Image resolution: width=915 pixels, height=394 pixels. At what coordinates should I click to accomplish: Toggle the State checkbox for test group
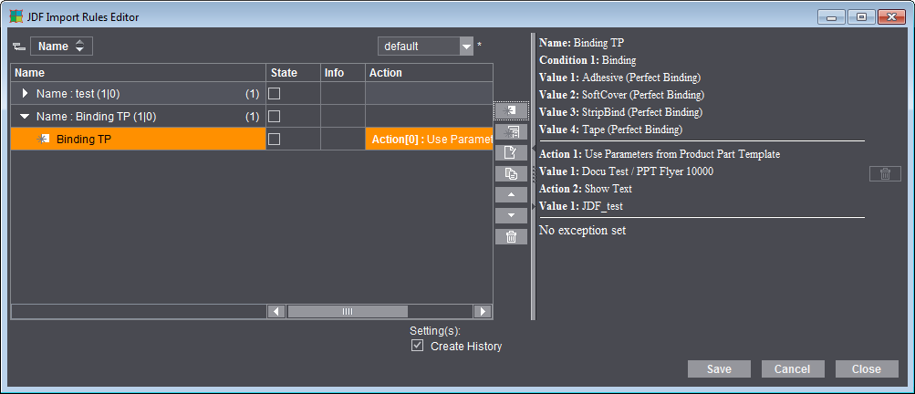275,93
